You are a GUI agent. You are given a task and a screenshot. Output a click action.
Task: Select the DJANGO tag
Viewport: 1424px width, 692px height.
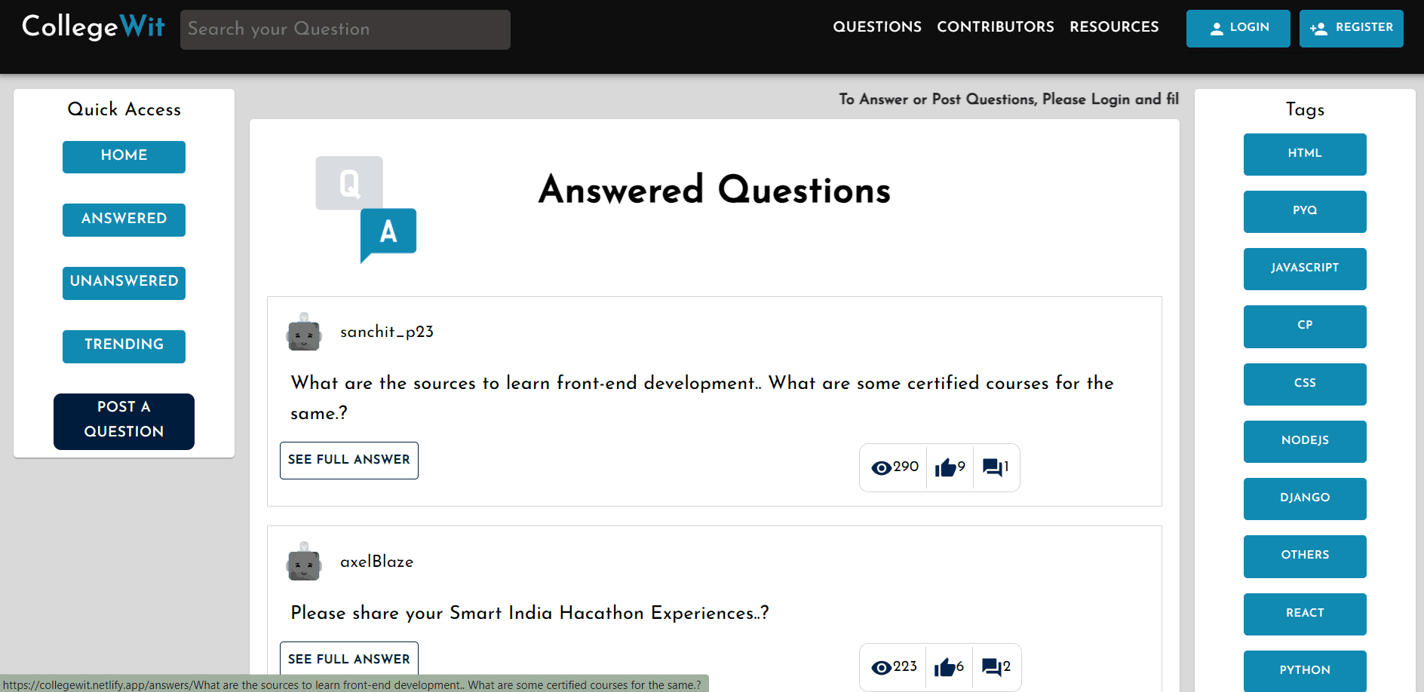click(1305, 499)
